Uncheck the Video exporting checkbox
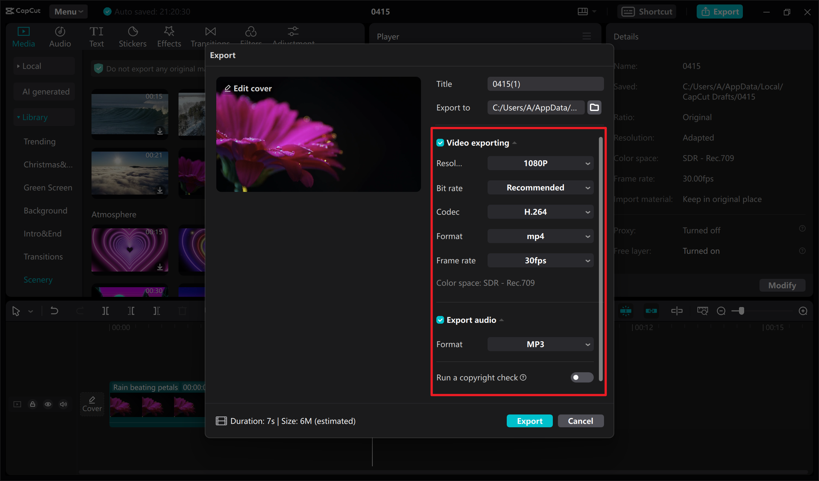This screenshot has height=481, width=819. [441, 142]
